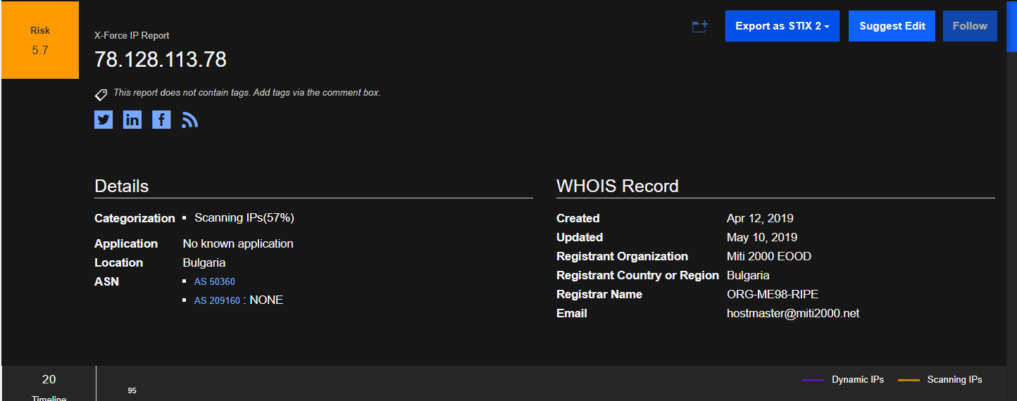1017x401 pixels.
Task: Share report on Twitter icon
Action: click(x=104, y=120)
